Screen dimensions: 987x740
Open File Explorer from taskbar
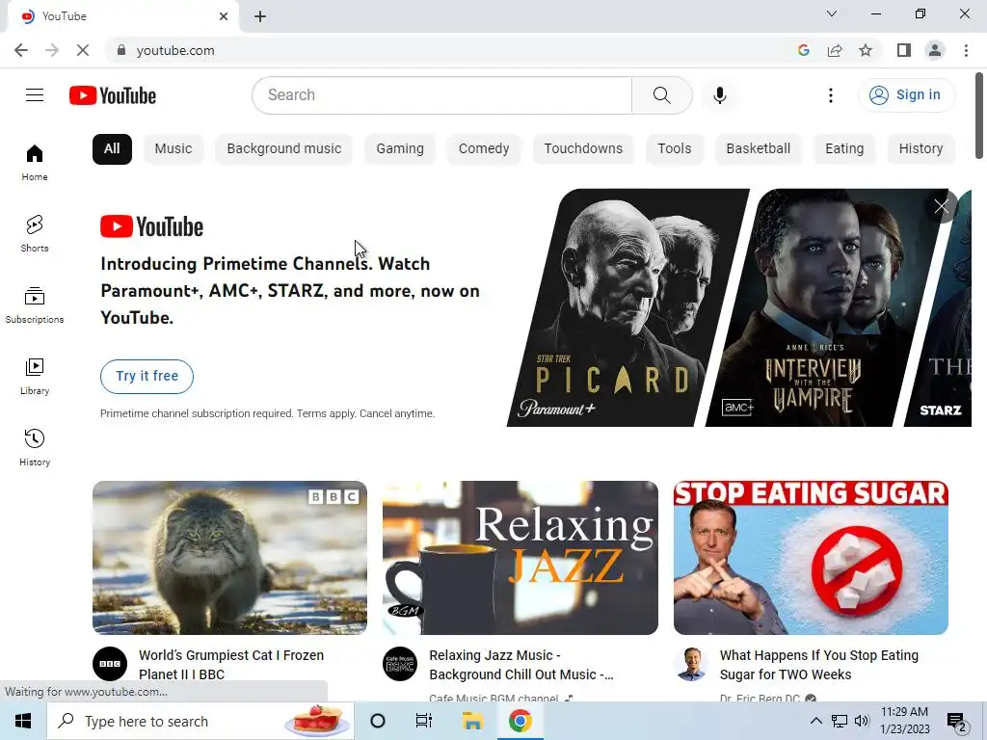pyautogui.click(x=472, y=721)
